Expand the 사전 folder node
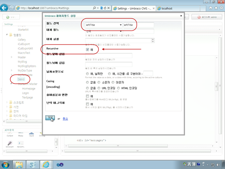 [x=7, y=107]
